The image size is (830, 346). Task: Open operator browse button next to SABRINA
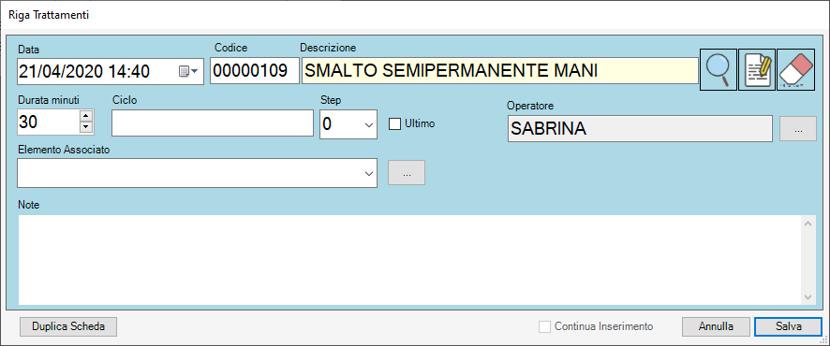click(x=798, y=129)
